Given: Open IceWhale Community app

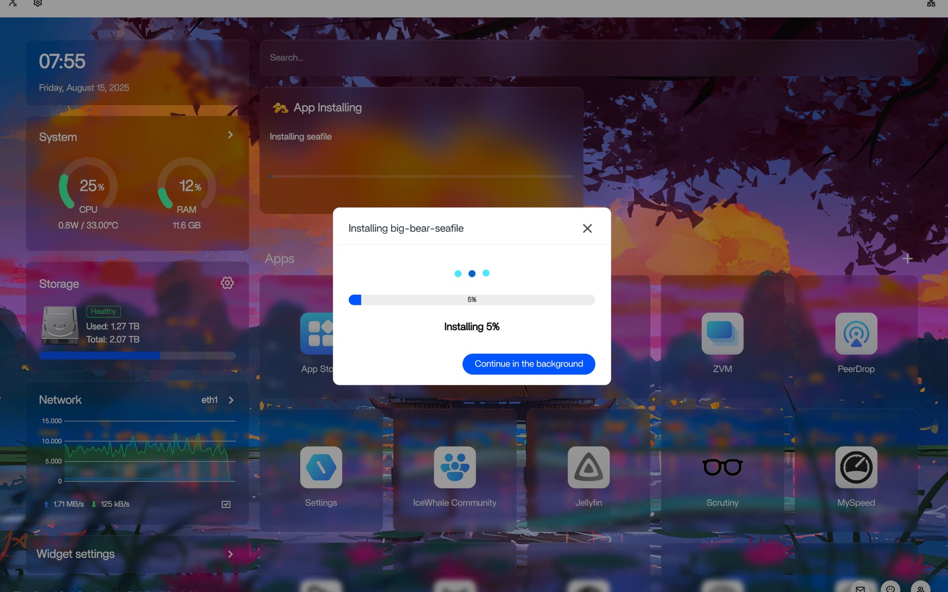Looking at the screenshot, I should (454, 467).
